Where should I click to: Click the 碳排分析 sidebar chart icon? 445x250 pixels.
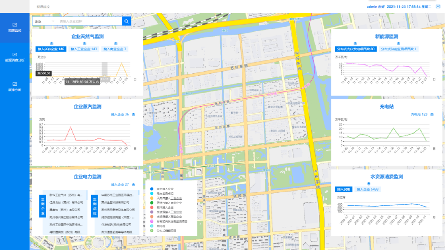pos(14,84)
